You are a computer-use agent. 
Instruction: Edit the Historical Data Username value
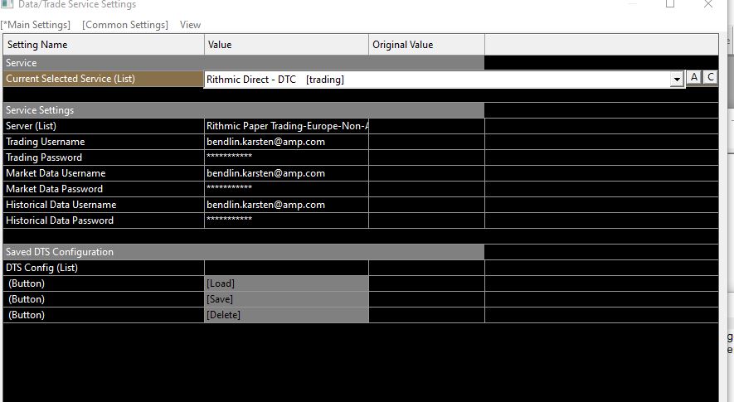click(286, 205)
